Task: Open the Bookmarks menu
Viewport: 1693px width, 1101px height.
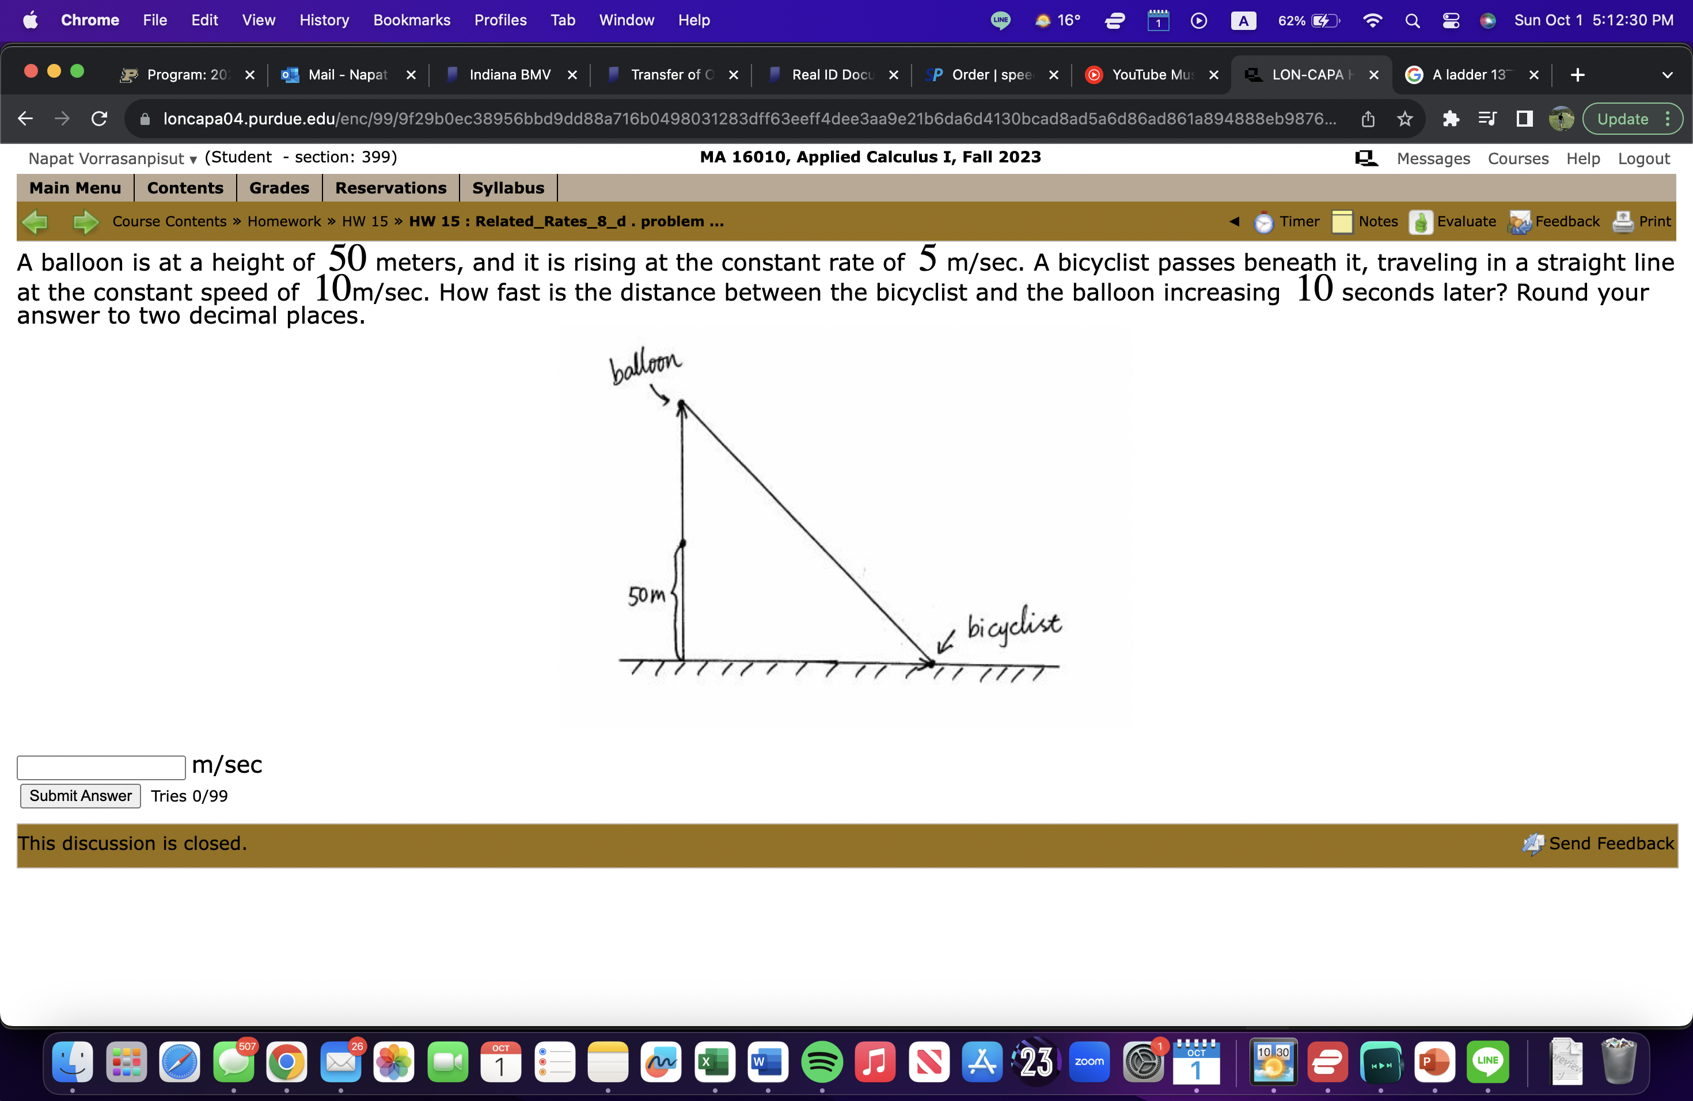Action: (x=412, y=20)
